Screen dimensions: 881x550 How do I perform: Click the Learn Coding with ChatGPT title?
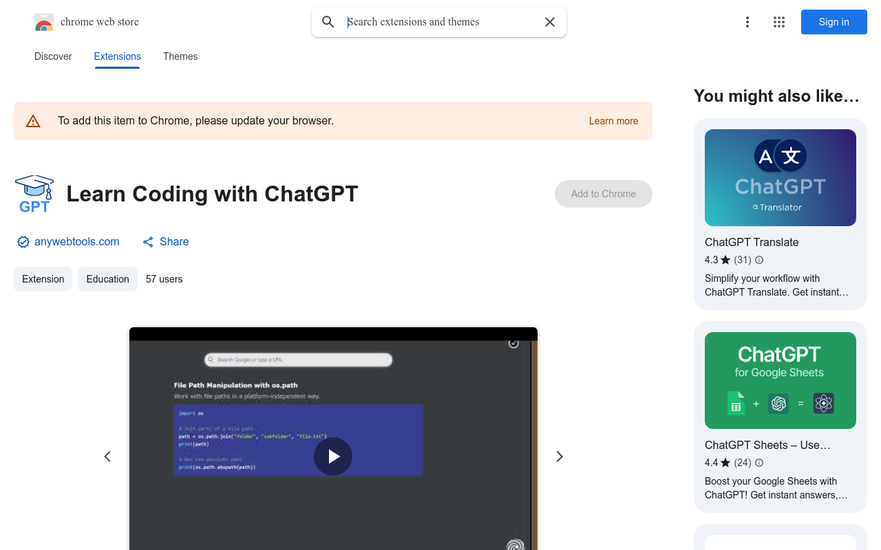point(212,194)
